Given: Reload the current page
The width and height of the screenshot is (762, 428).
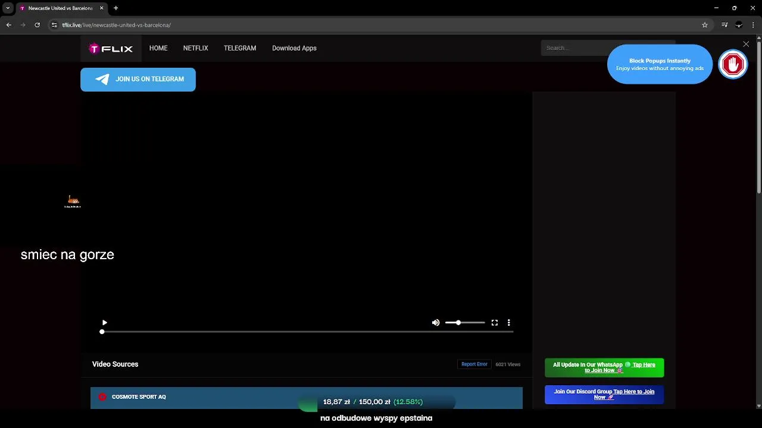Looking at the screenshot, I should click(38, 25).
